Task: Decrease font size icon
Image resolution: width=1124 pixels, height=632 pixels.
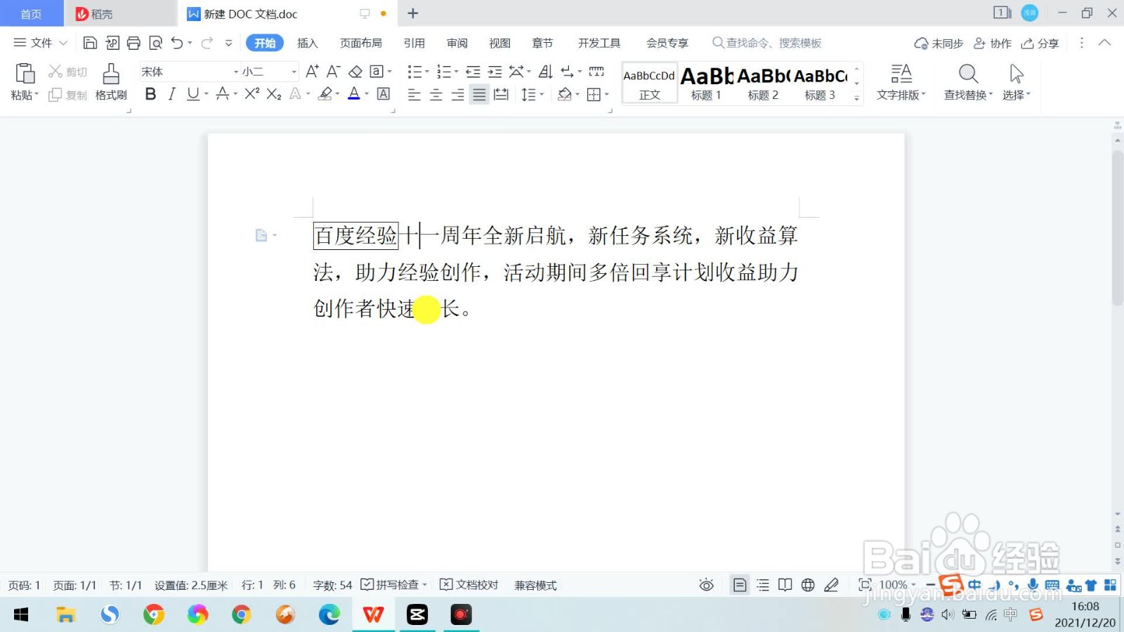Action: 334,72
